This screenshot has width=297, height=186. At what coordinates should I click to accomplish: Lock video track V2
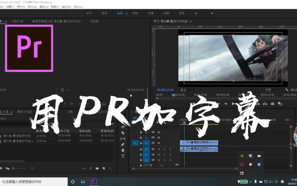coord(141,138)
